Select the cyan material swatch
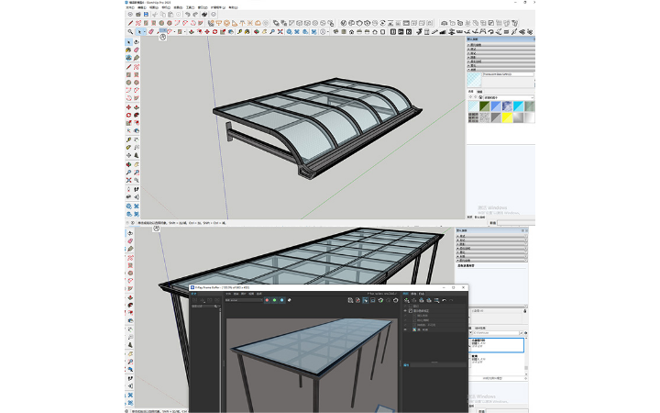Screen dimensions: 660x413 518,106
